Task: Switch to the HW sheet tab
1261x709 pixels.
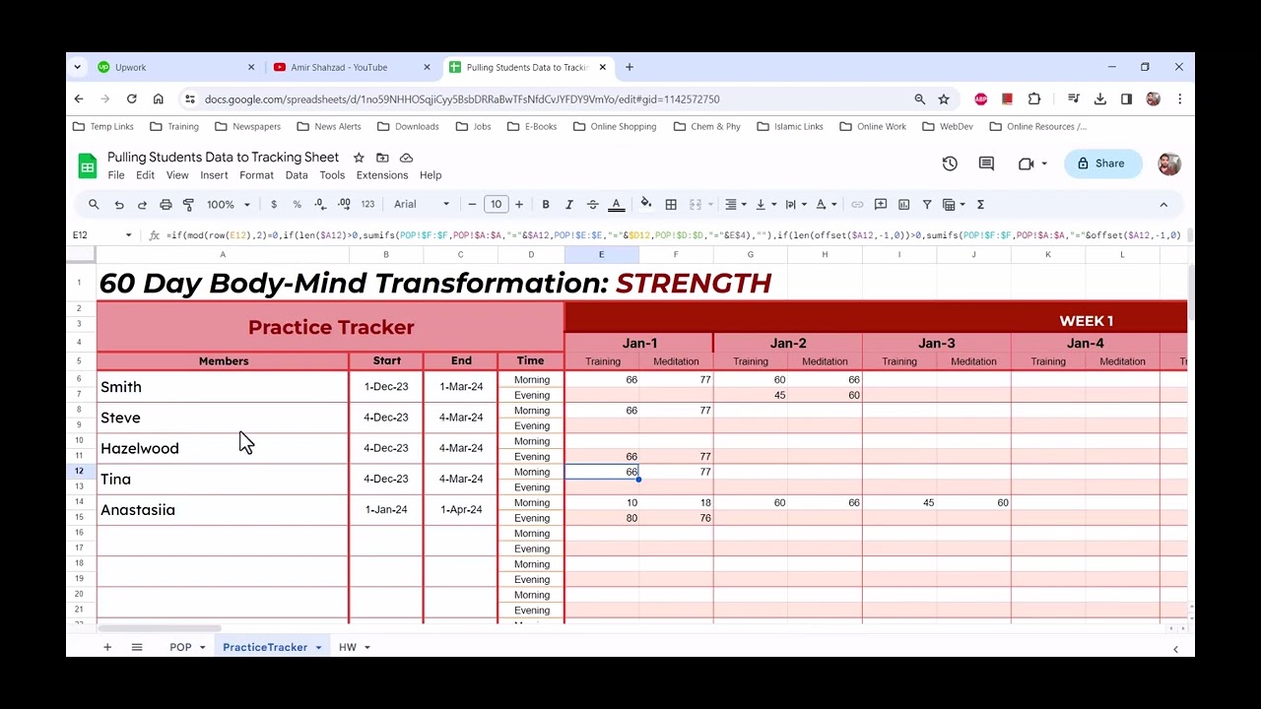Action: 347,647
